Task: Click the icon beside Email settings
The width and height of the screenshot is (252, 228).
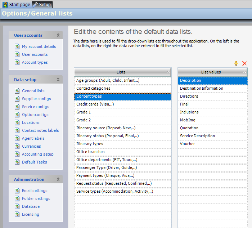Action: 17,191
